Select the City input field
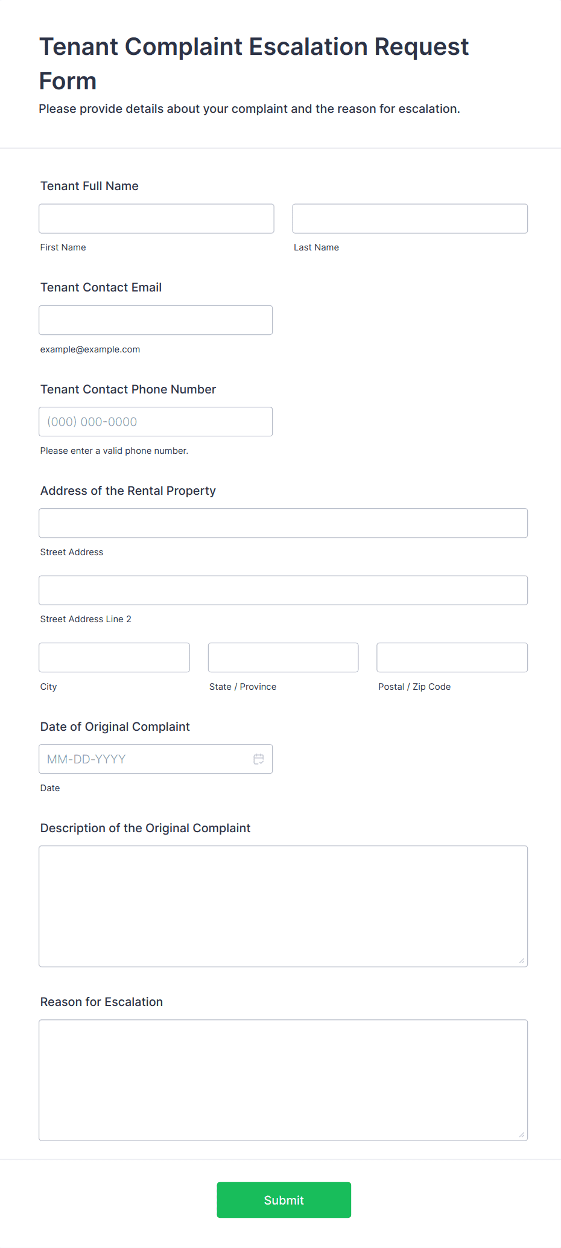561x1248 pixels. click(x=115, y=657)
